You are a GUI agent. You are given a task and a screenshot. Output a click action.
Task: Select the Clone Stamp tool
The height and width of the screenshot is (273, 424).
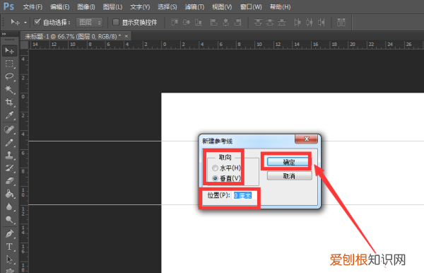[x=9, y=155]
